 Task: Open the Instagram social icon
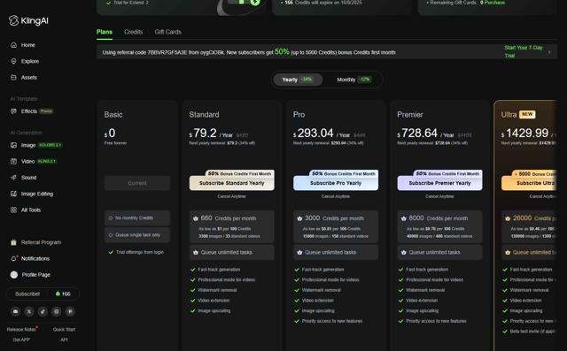pos(57,312)
